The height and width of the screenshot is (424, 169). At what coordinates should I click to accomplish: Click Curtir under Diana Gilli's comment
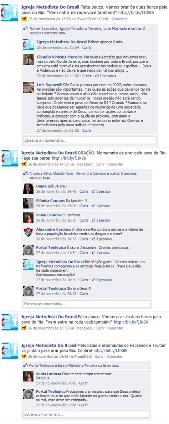point(84,191)
